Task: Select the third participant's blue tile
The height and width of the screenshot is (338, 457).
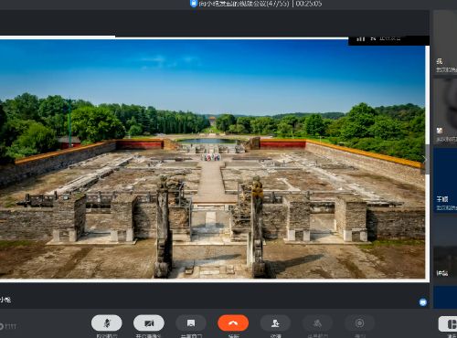Action: click(x=445, y=180)
